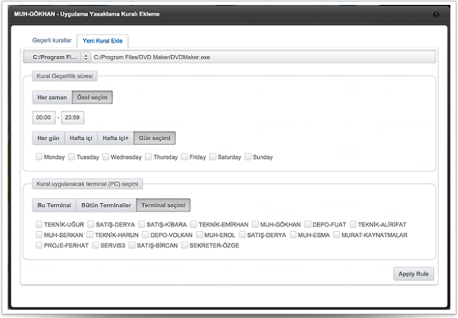Select the Yeni Kural Ekle tab
The width and height of the screenshot is (458, 318).
(x=101, y=41)
